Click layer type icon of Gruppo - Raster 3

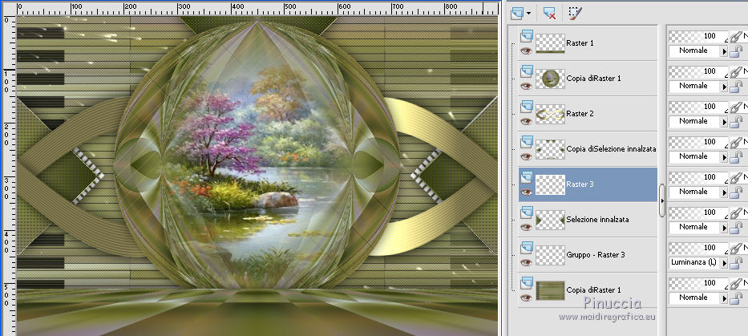[x=526, y=247]
